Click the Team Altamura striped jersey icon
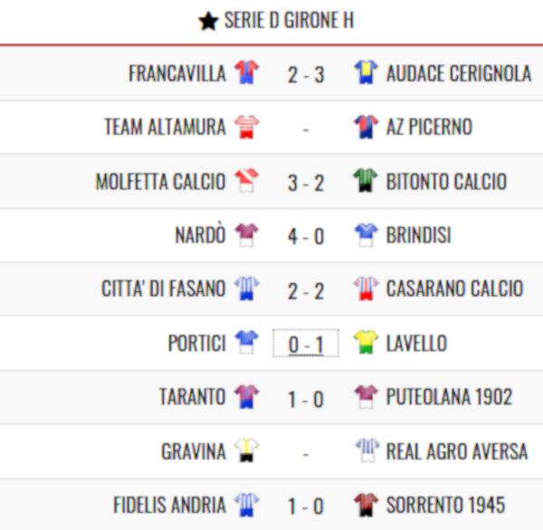 point(246,127)
